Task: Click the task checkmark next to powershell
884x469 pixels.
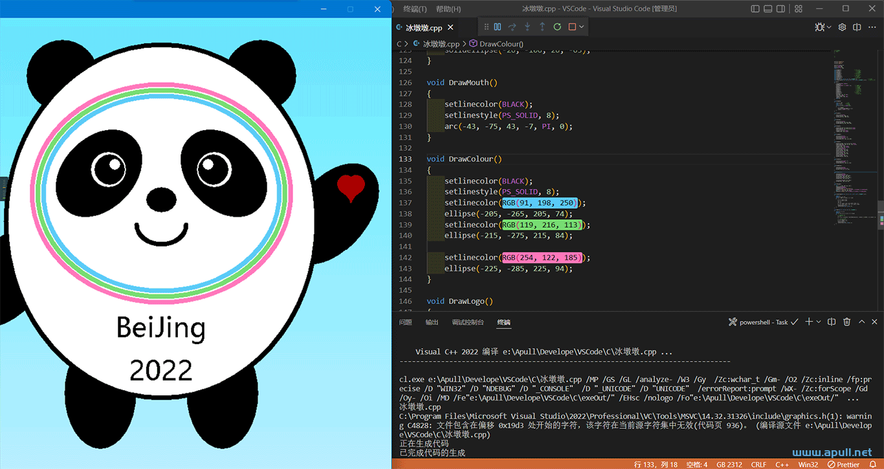Action: click(x=794, y=322)
